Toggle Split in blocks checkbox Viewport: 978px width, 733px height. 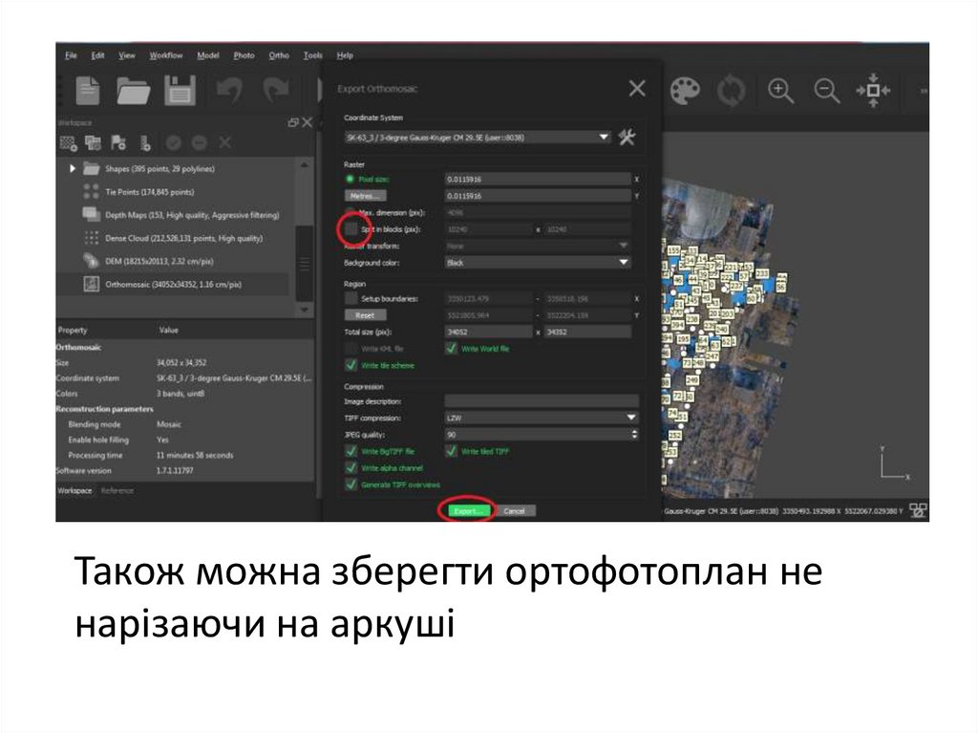click(351, 229)
